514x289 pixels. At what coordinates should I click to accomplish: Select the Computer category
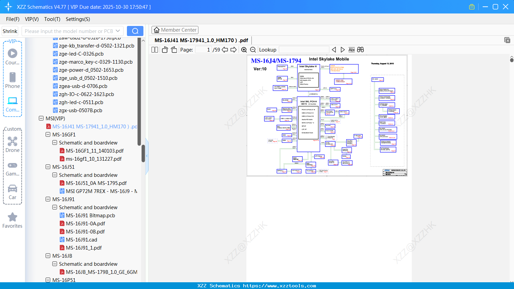click(x=12, y=104)
